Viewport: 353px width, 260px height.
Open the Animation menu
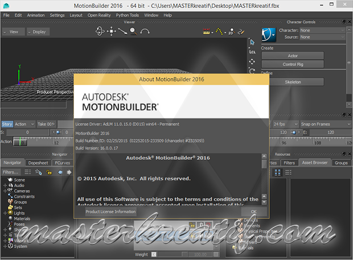[36, 15]
